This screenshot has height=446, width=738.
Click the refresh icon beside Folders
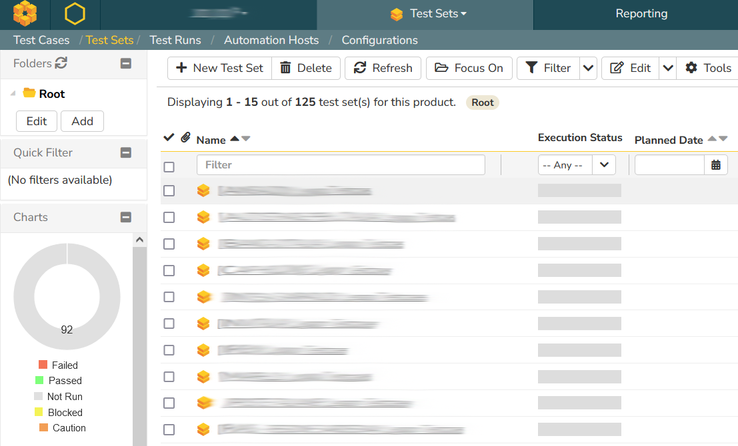tap(61, 63)
